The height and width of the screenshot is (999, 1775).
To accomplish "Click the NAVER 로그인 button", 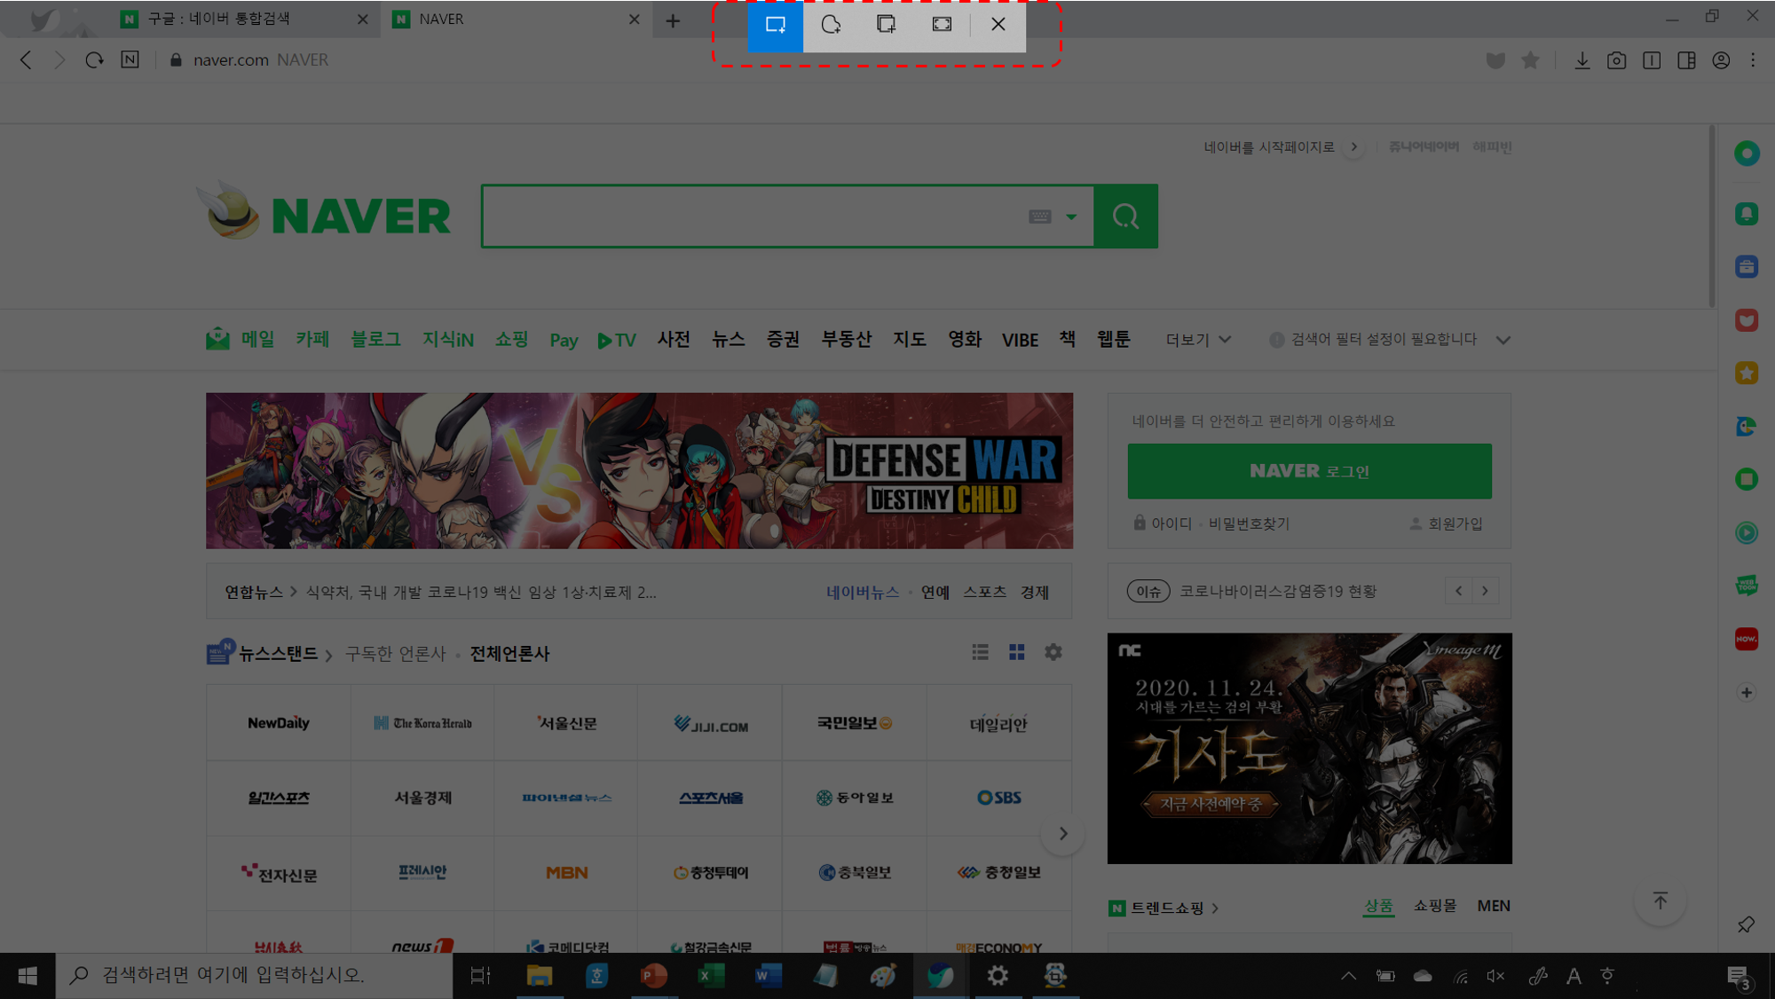I will point(1309,471).
